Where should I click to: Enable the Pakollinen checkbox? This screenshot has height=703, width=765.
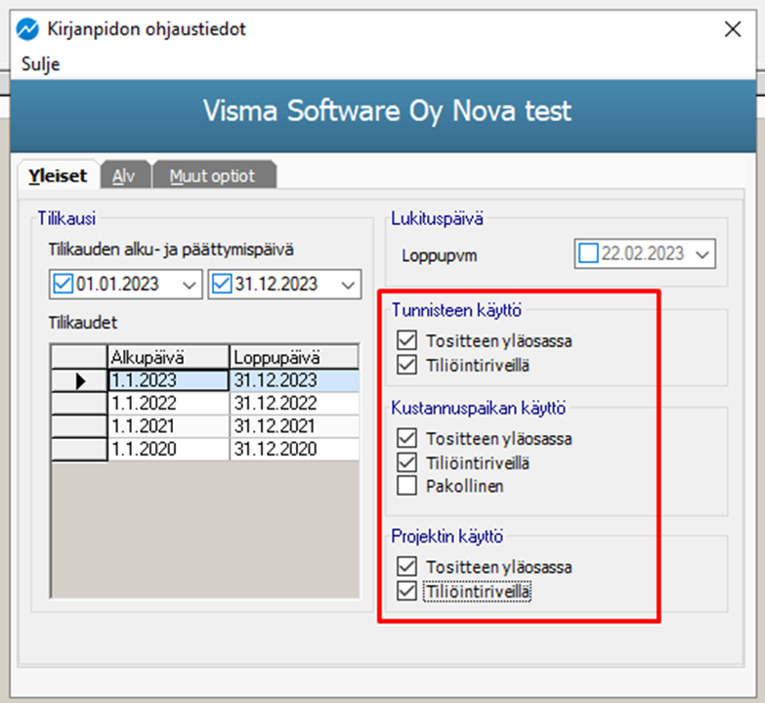tap(406, 486)
